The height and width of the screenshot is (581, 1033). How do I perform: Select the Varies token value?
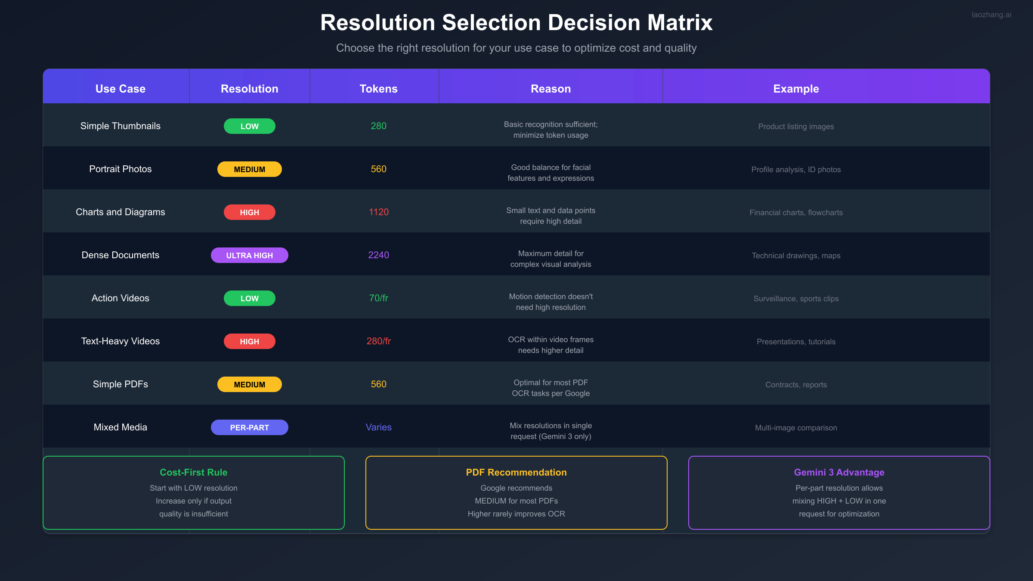(x=378, y=427)
